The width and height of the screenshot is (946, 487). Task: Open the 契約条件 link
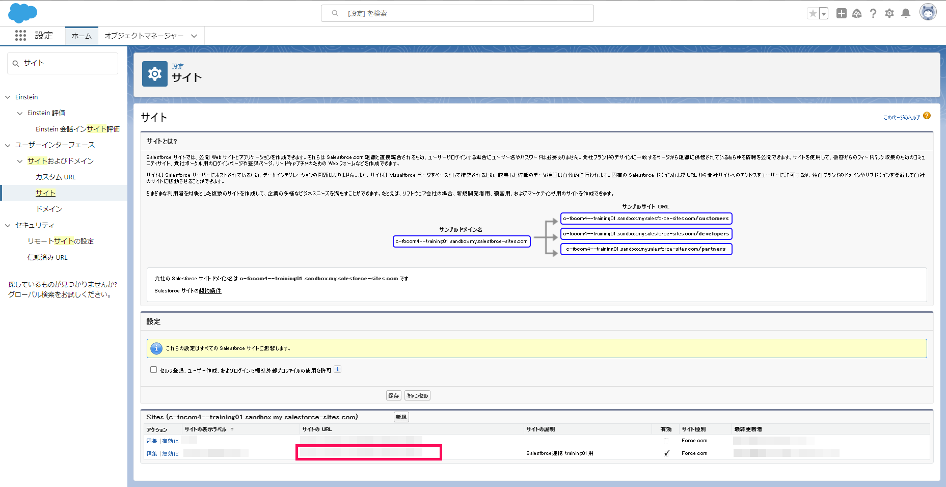click(x=210, y=291)
